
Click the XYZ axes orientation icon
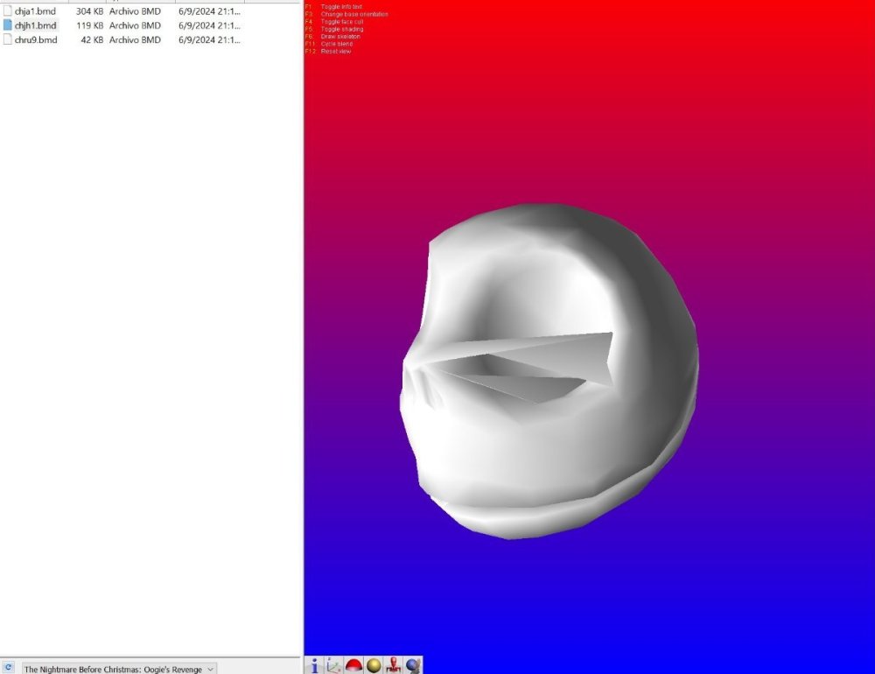pos(334,665)
